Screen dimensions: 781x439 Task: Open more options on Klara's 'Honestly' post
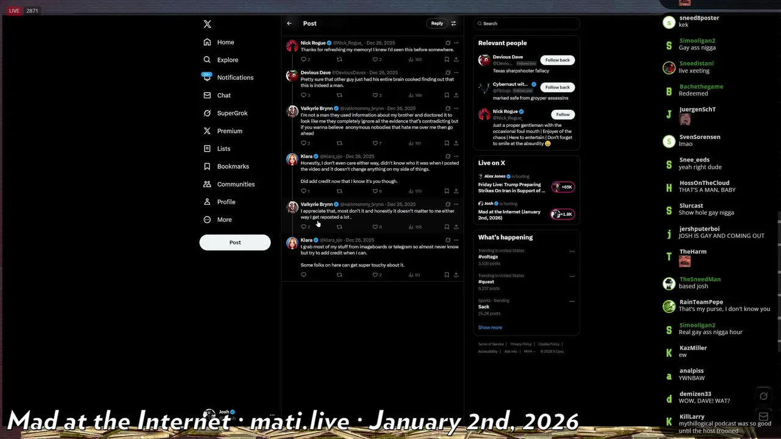(x=456, y=156)
